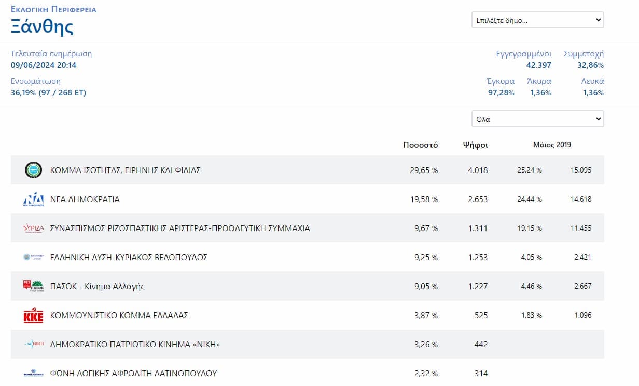Click the 4.018 votes cell
Screen dimensions: 639x386
click(478, 170)
